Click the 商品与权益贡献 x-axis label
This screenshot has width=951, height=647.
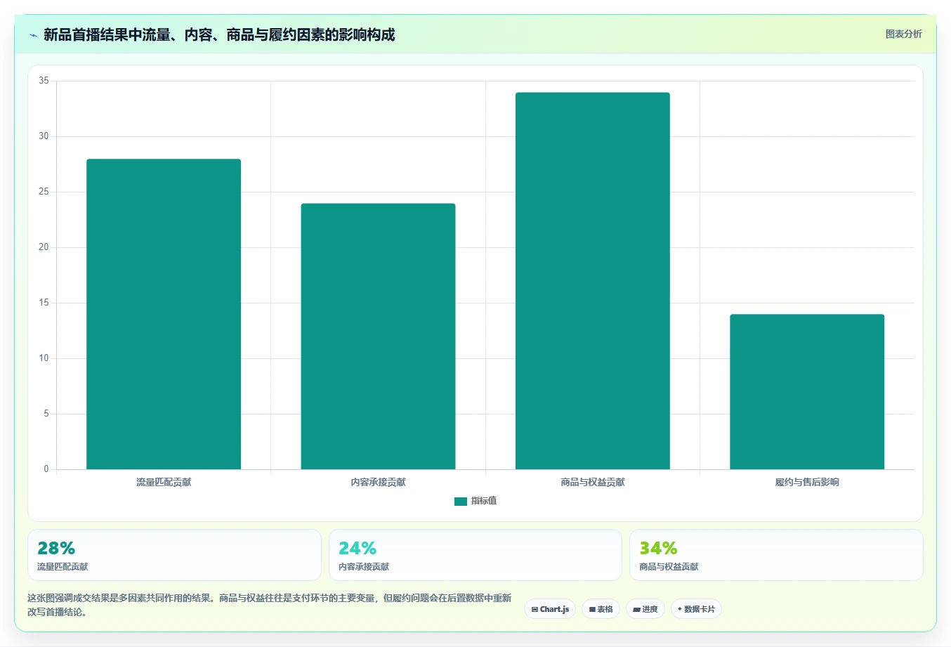pos(593,482)
